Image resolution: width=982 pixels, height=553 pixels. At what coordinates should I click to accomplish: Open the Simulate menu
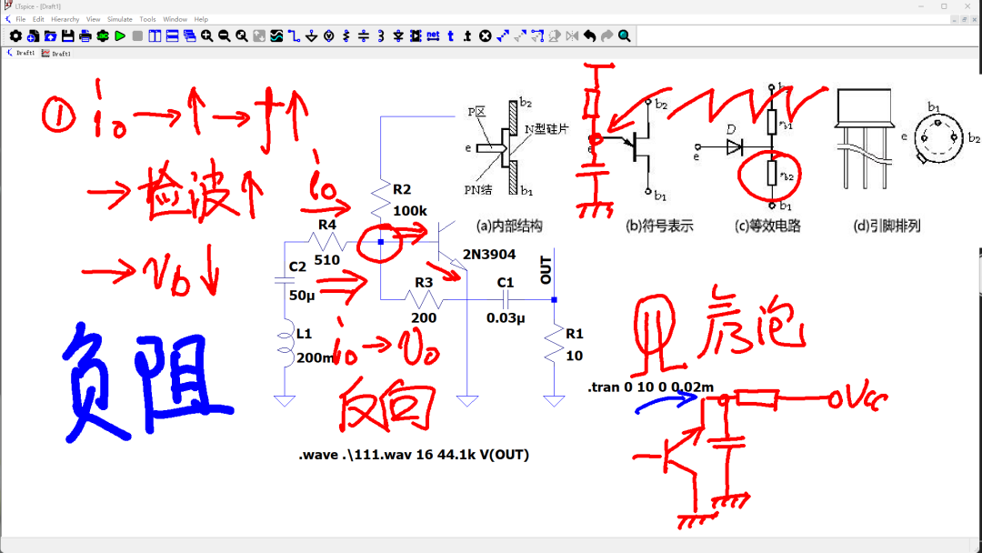(x=120, y=19)
